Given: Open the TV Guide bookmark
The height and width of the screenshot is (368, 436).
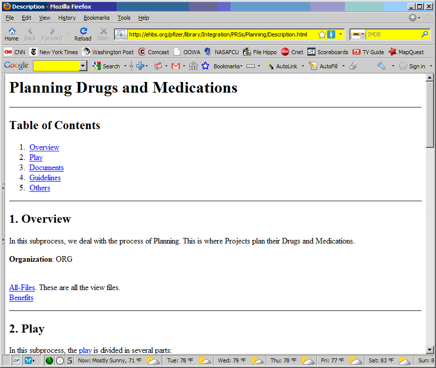Looking at the screenshot, I should point(368,52).
